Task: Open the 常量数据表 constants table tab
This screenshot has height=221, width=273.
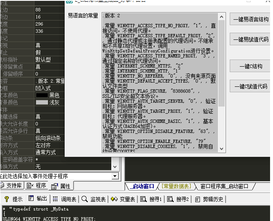Action: pyautogui.click(x=176, y=186)
